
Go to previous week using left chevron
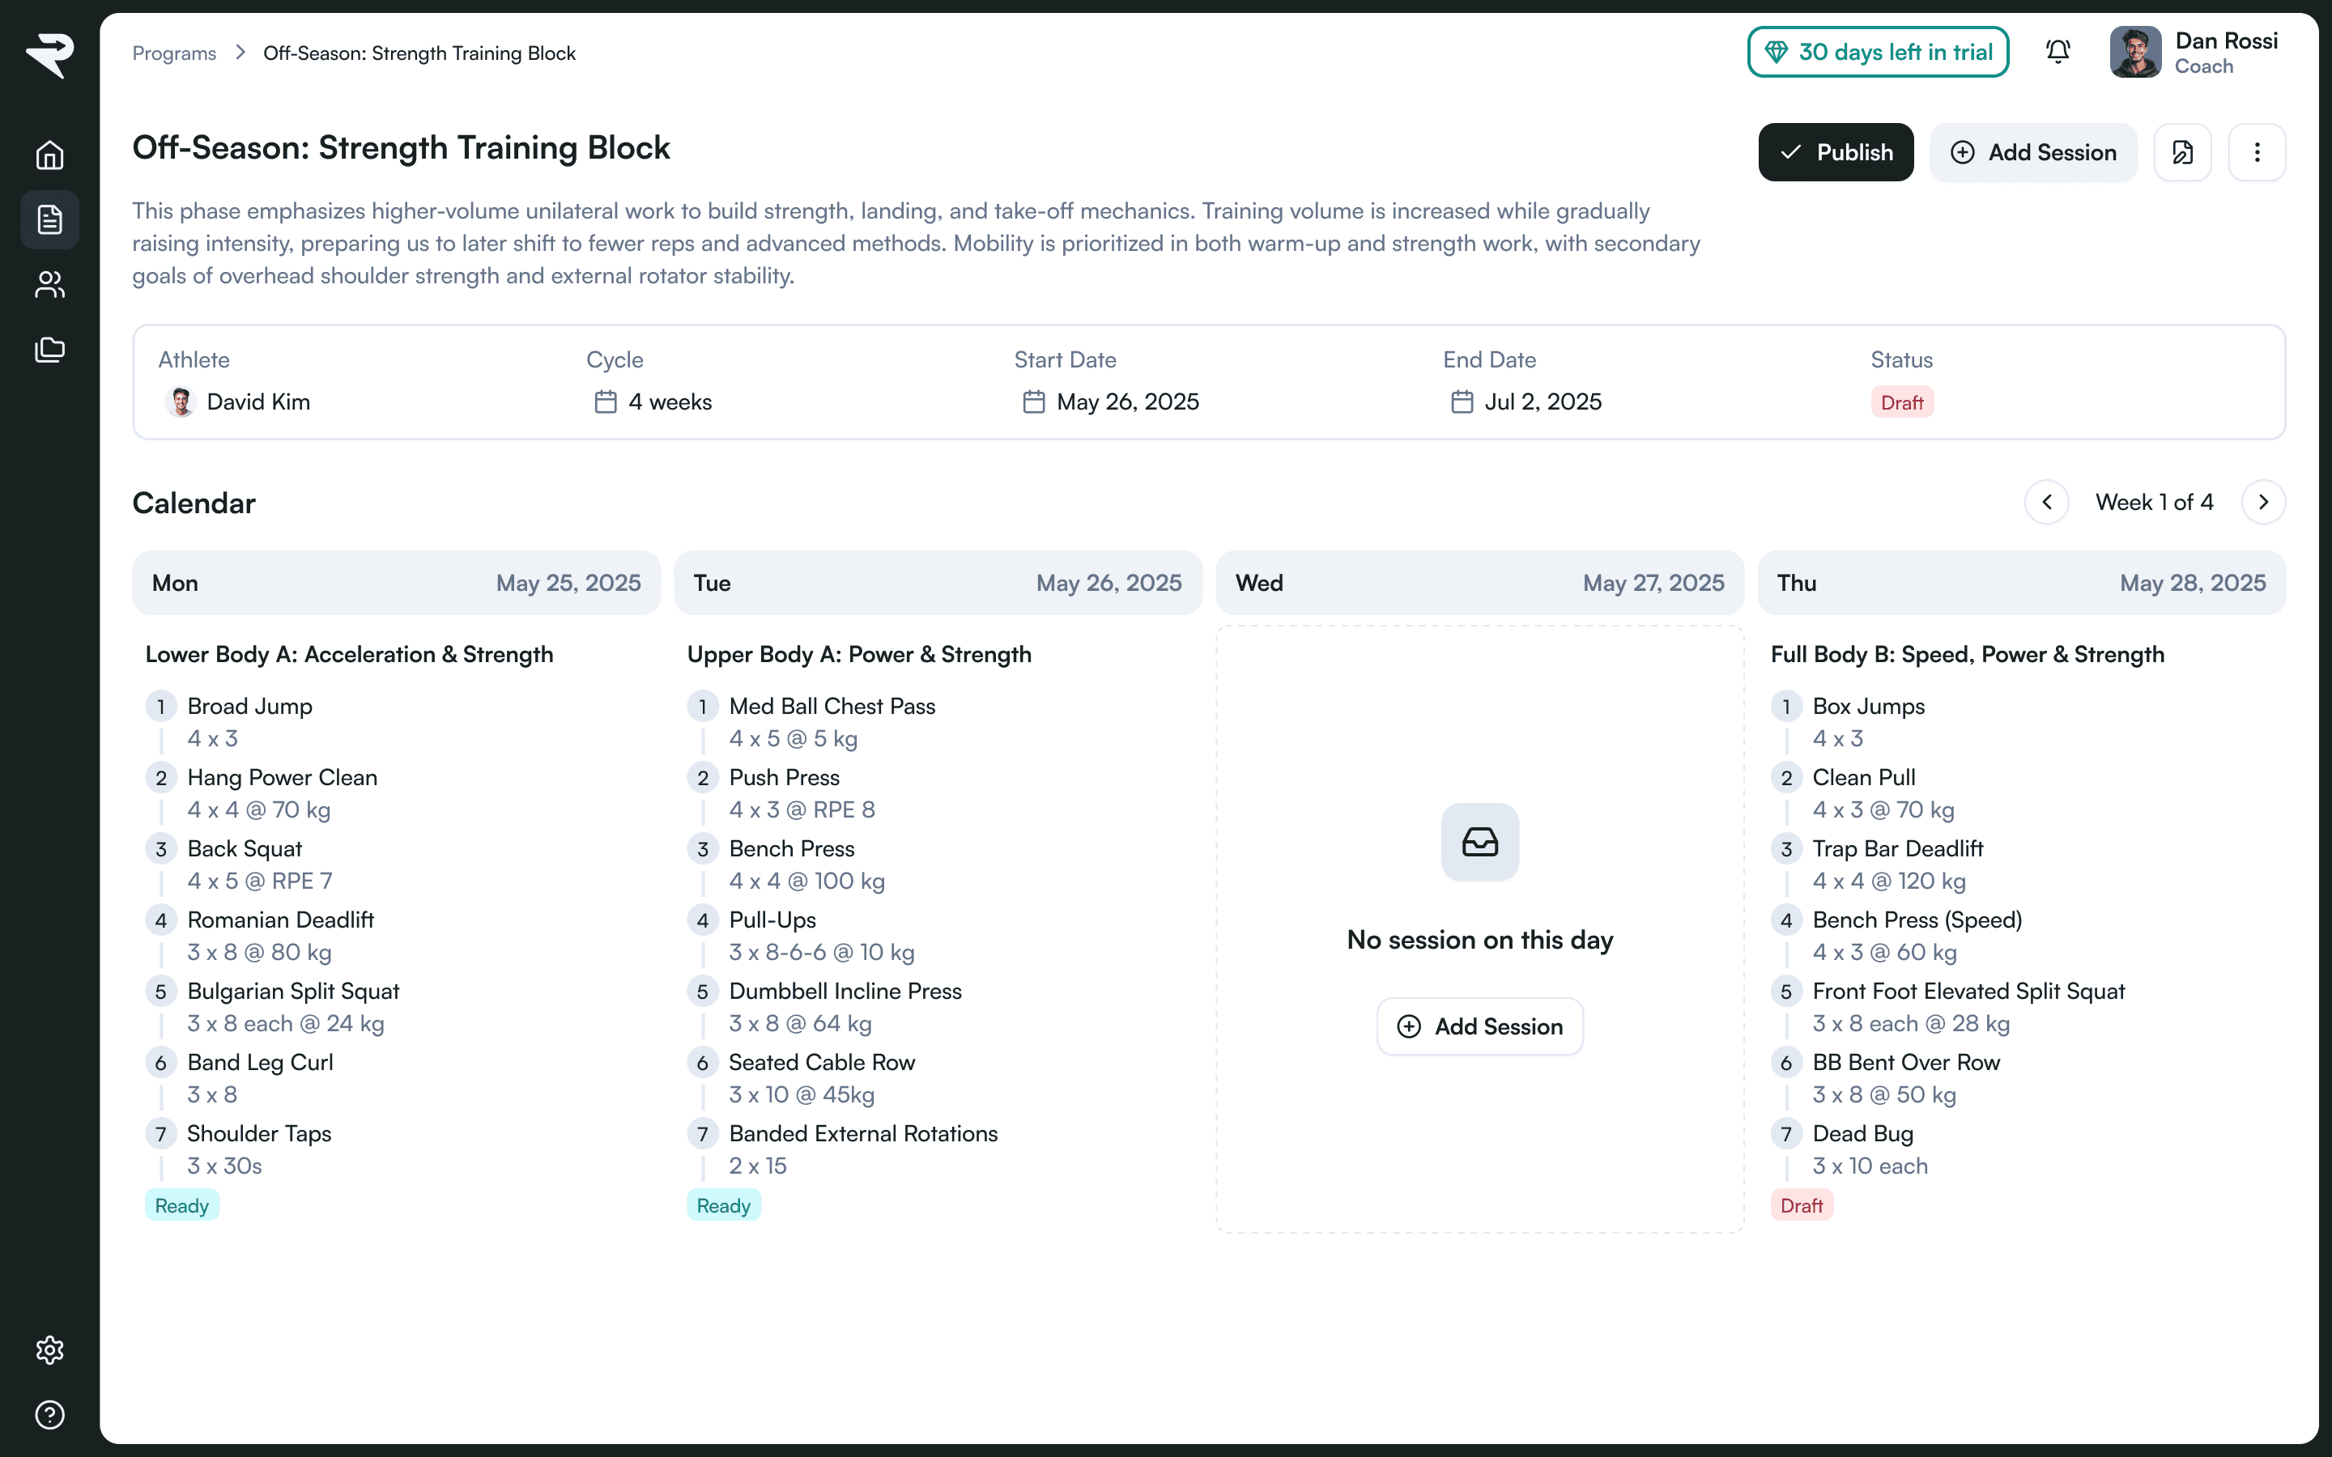pos(2047,502)
